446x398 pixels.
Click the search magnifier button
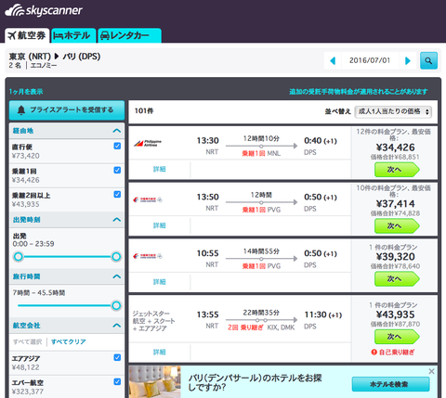pyautogui.click(x=428, y=60)
